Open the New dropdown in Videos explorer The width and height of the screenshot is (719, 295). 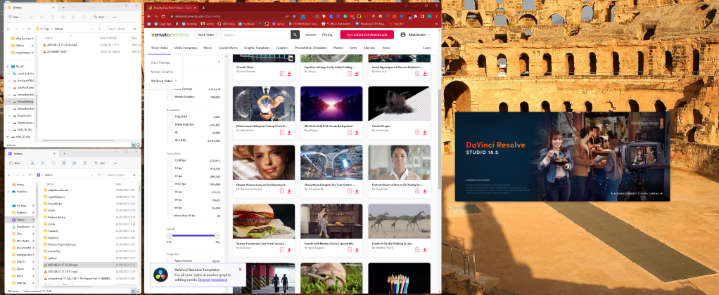click(15, 163)
